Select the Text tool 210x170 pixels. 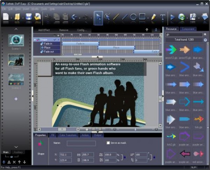(x=162, y=17)
